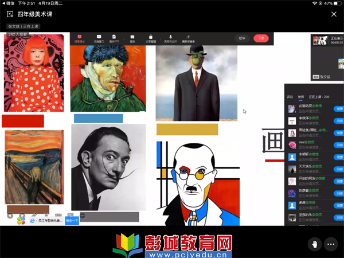Approve speaking request from 坚强石头
344x258 pixels.
339,217
